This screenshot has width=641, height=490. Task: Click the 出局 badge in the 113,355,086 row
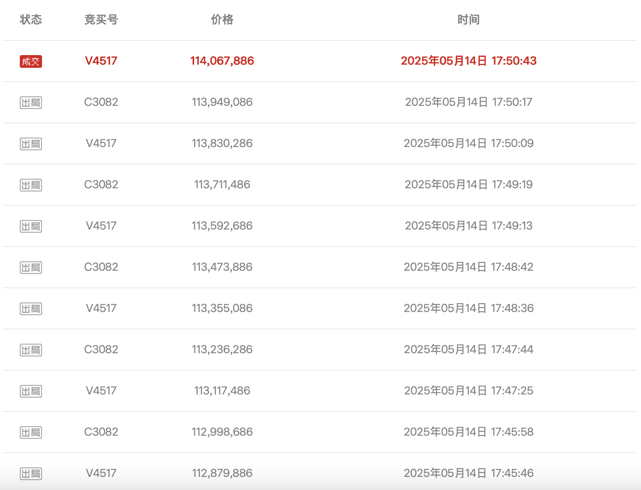31,309
